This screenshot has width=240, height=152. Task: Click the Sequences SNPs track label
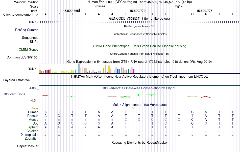tap(30, 40)
